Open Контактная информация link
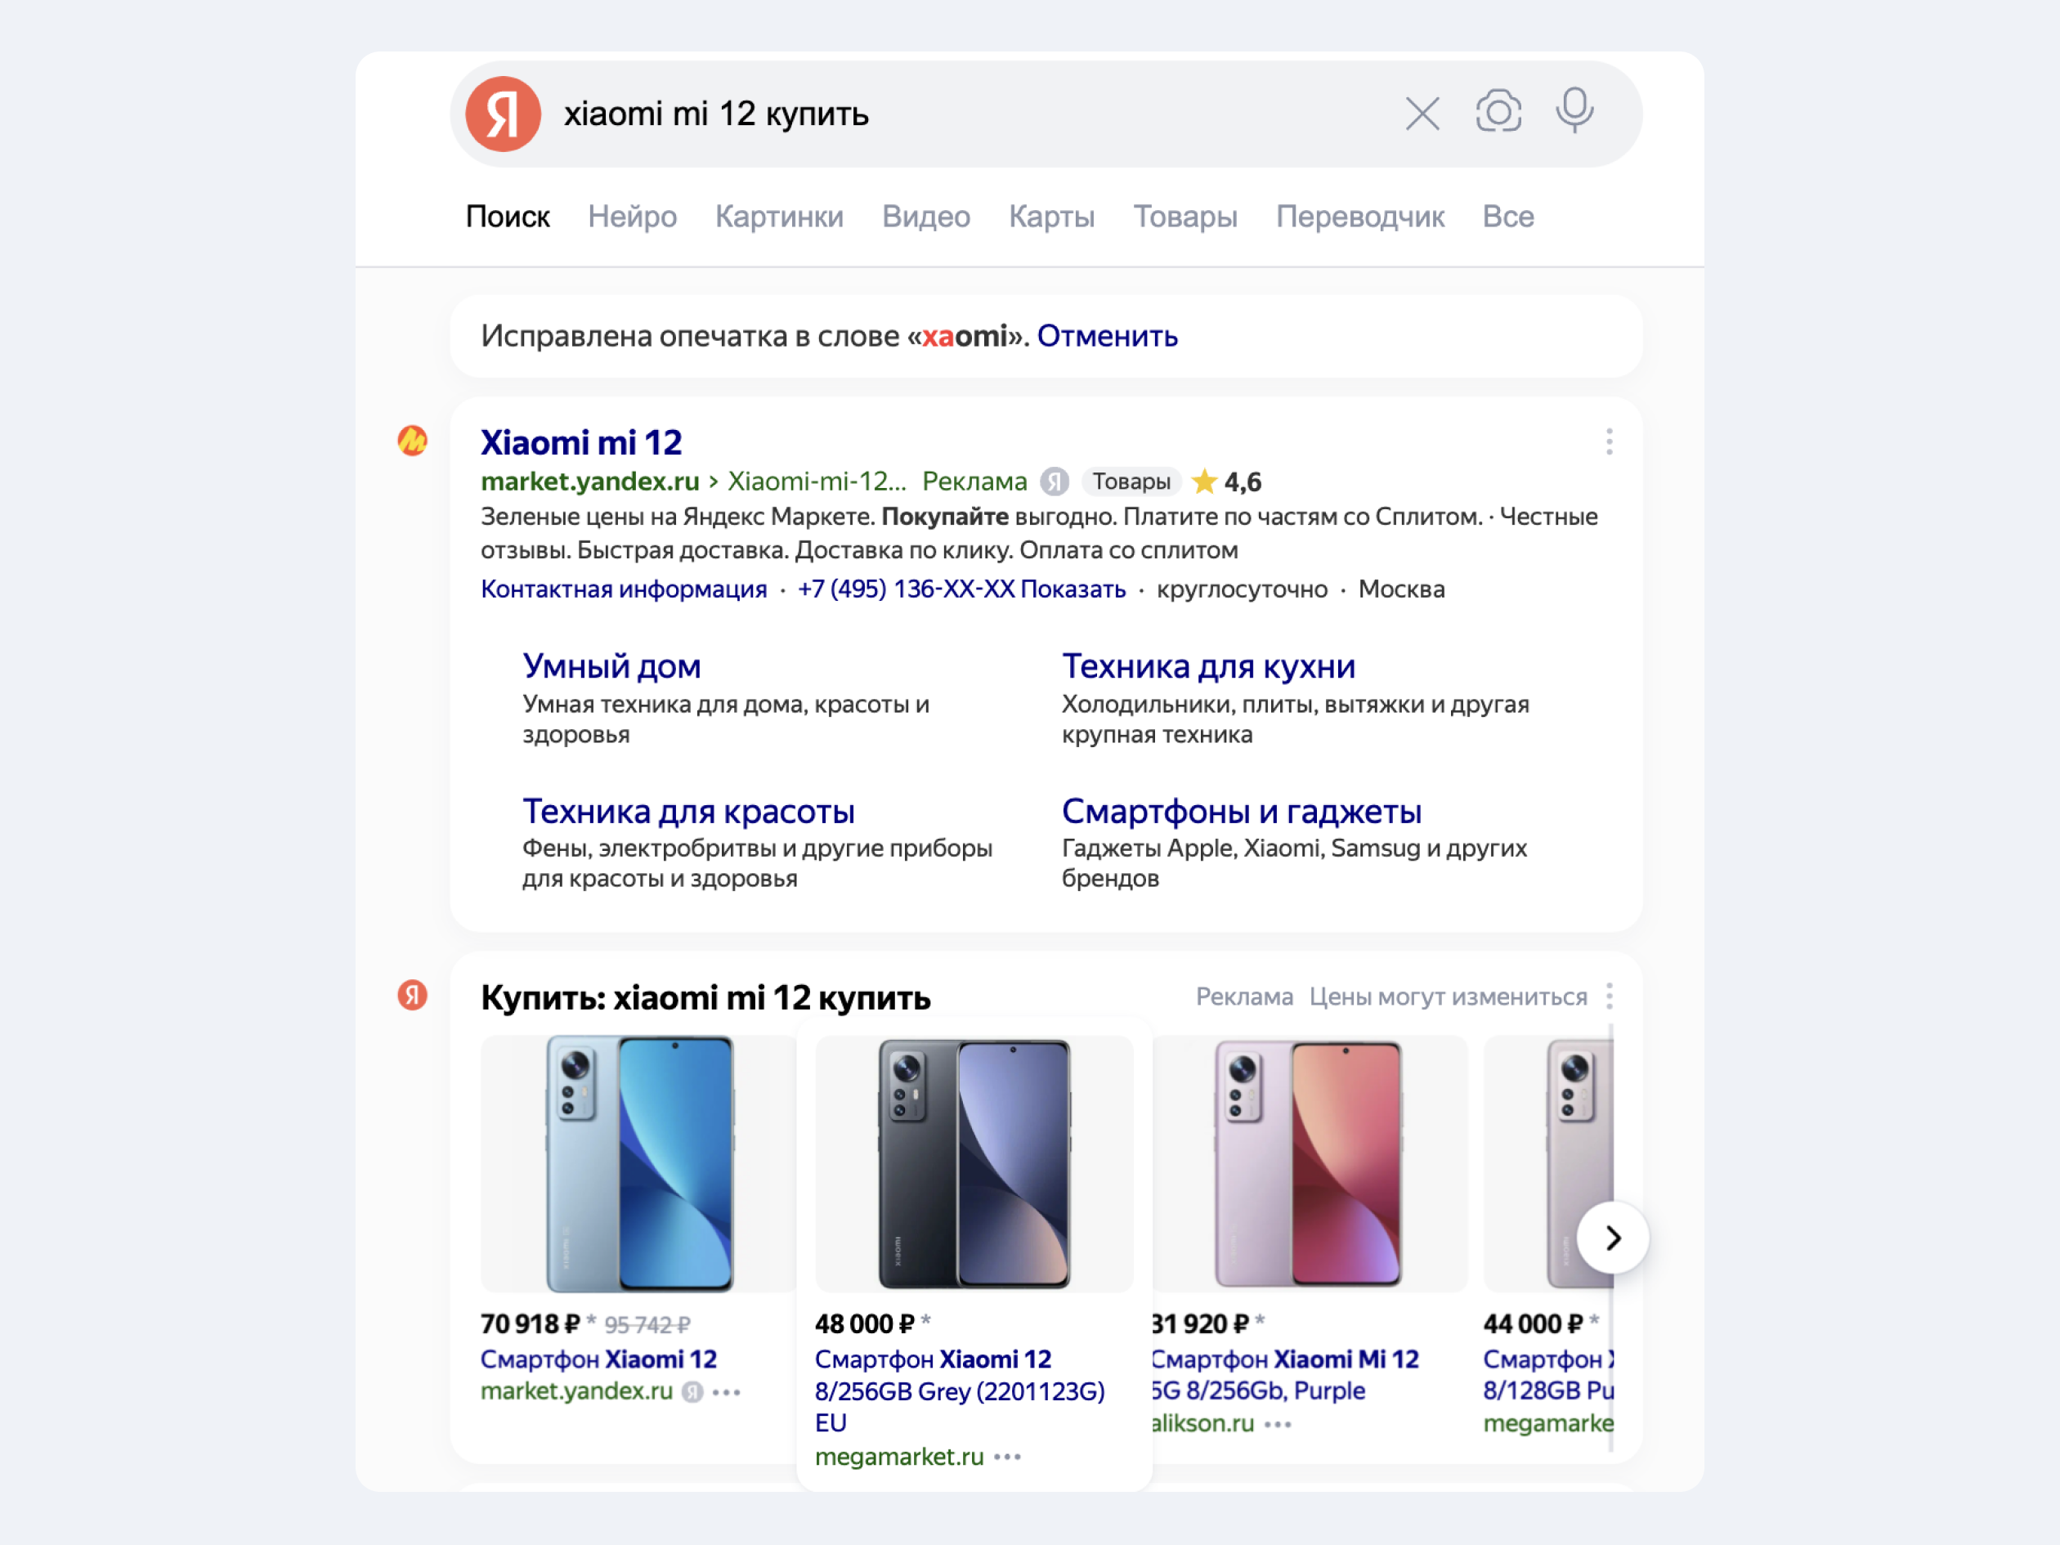Viewport: 2060px width, 1545px height. 624,589
